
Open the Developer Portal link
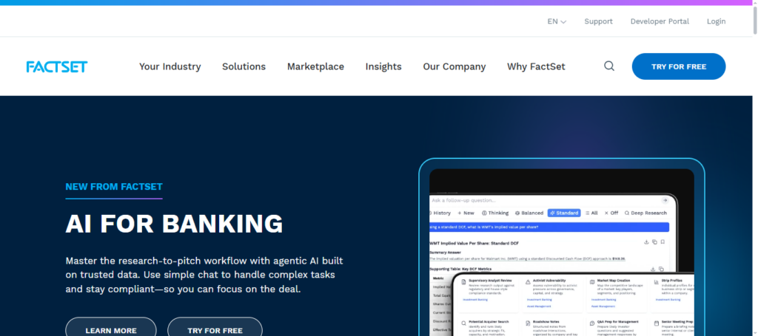pos(659,21)
